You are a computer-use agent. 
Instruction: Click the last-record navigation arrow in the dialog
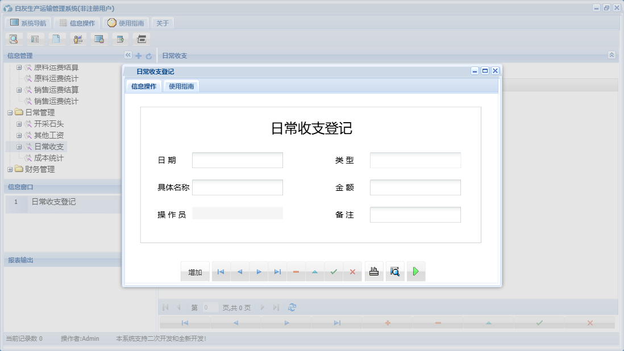277,271
